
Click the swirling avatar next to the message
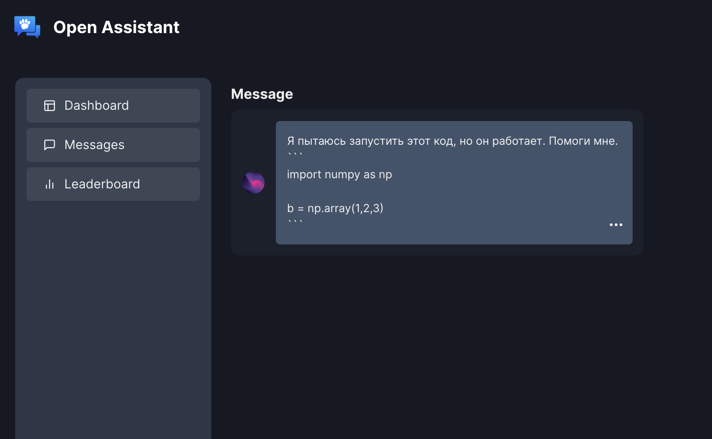click(253, 183)
